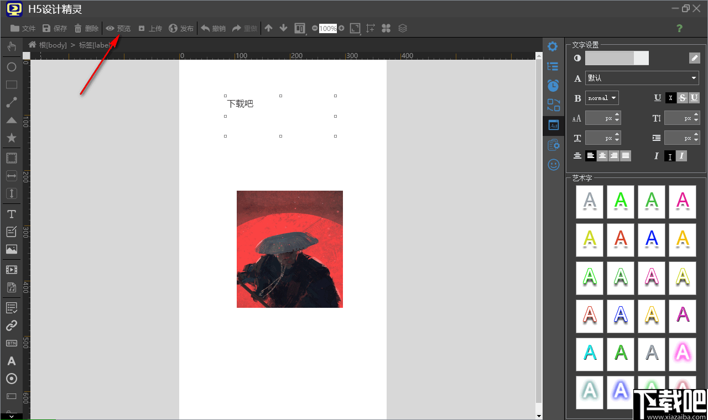Click the zoom in plus icon
This screenshot has width=708, height=420.
[341, 28]
